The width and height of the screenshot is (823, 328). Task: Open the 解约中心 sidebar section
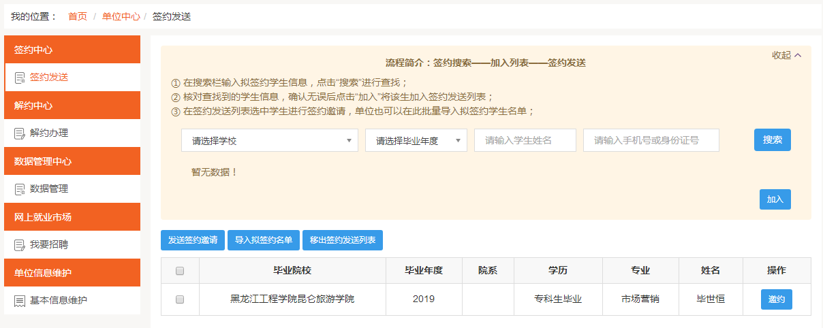tap(72, 105)
